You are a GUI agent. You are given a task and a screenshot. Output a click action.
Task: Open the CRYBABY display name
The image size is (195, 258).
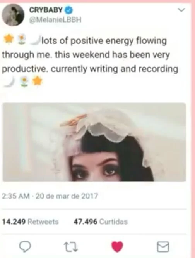46,10
